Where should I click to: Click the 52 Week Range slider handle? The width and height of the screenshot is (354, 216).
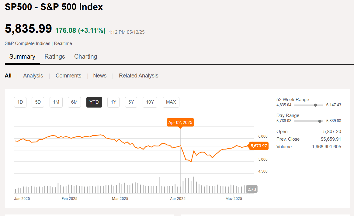pos(315,105)
